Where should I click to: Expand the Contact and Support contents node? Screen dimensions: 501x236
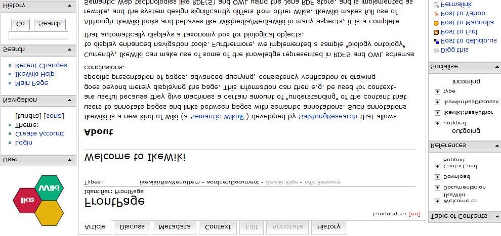click(x=437, y=166)
